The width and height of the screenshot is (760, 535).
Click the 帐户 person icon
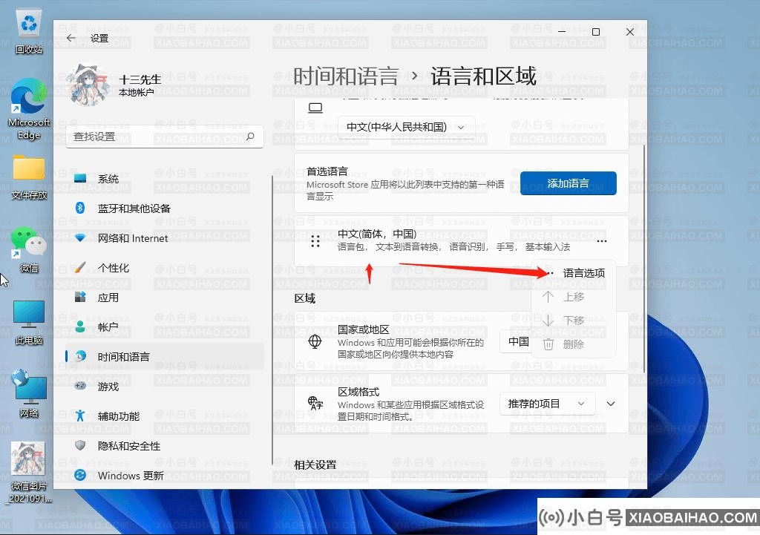[80, 326]
